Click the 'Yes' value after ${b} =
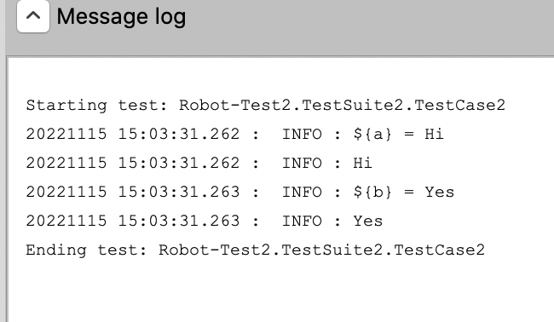 (439, 192)
